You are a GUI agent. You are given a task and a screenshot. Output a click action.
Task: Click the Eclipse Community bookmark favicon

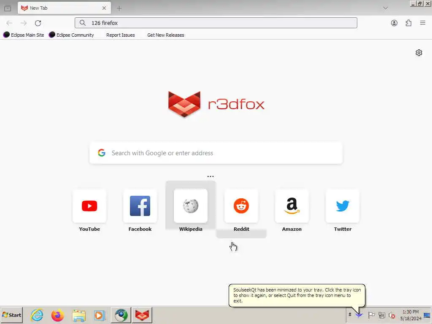click(x=52, y=35)
